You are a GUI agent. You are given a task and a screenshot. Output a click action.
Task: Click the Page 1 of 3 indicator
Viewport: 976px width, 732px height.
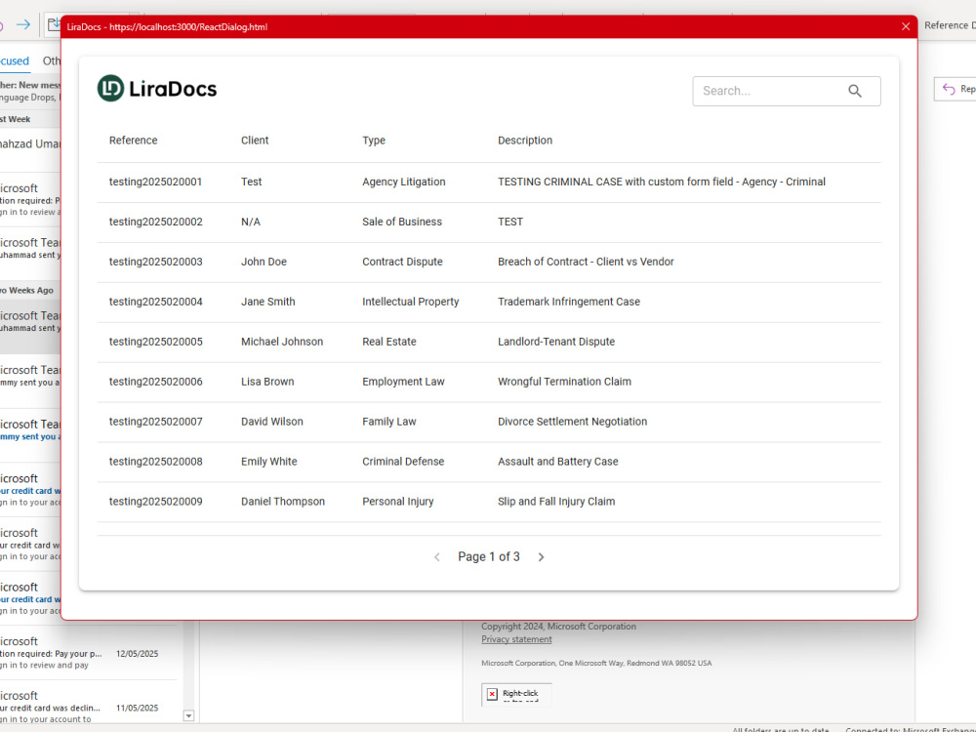[489, 557]
